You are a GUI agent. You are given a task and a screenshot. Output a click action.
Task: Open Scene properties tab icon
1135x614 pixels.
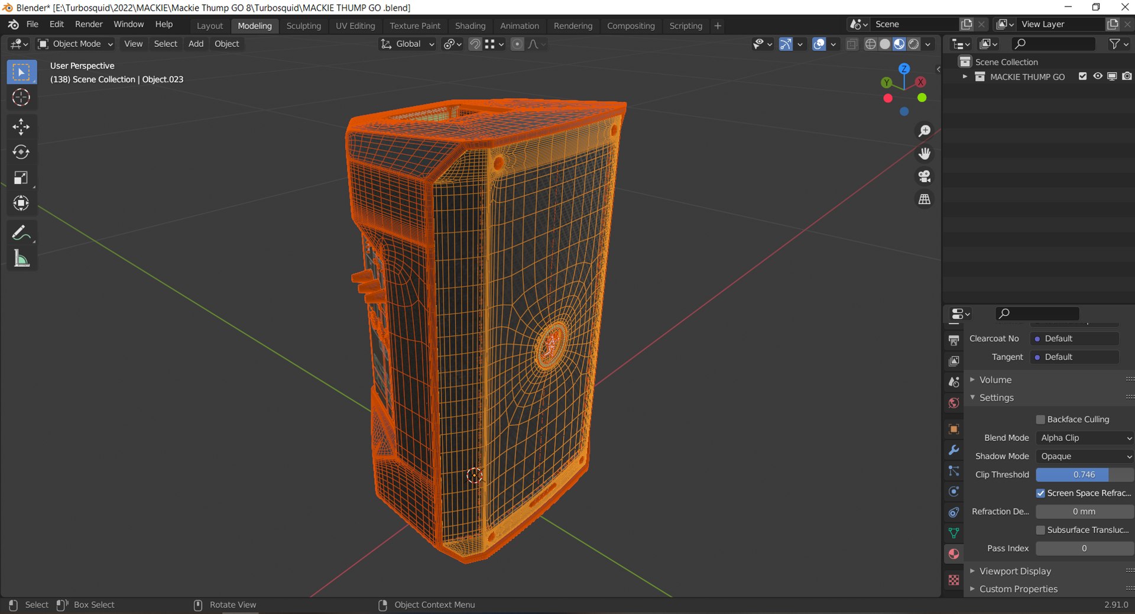point(954,382)
